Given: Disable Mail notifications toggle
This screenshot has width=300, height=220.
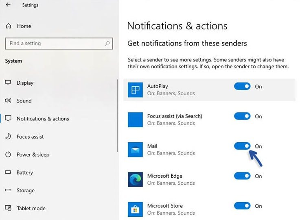Looking at the screenshot, I should pos(242,146).
